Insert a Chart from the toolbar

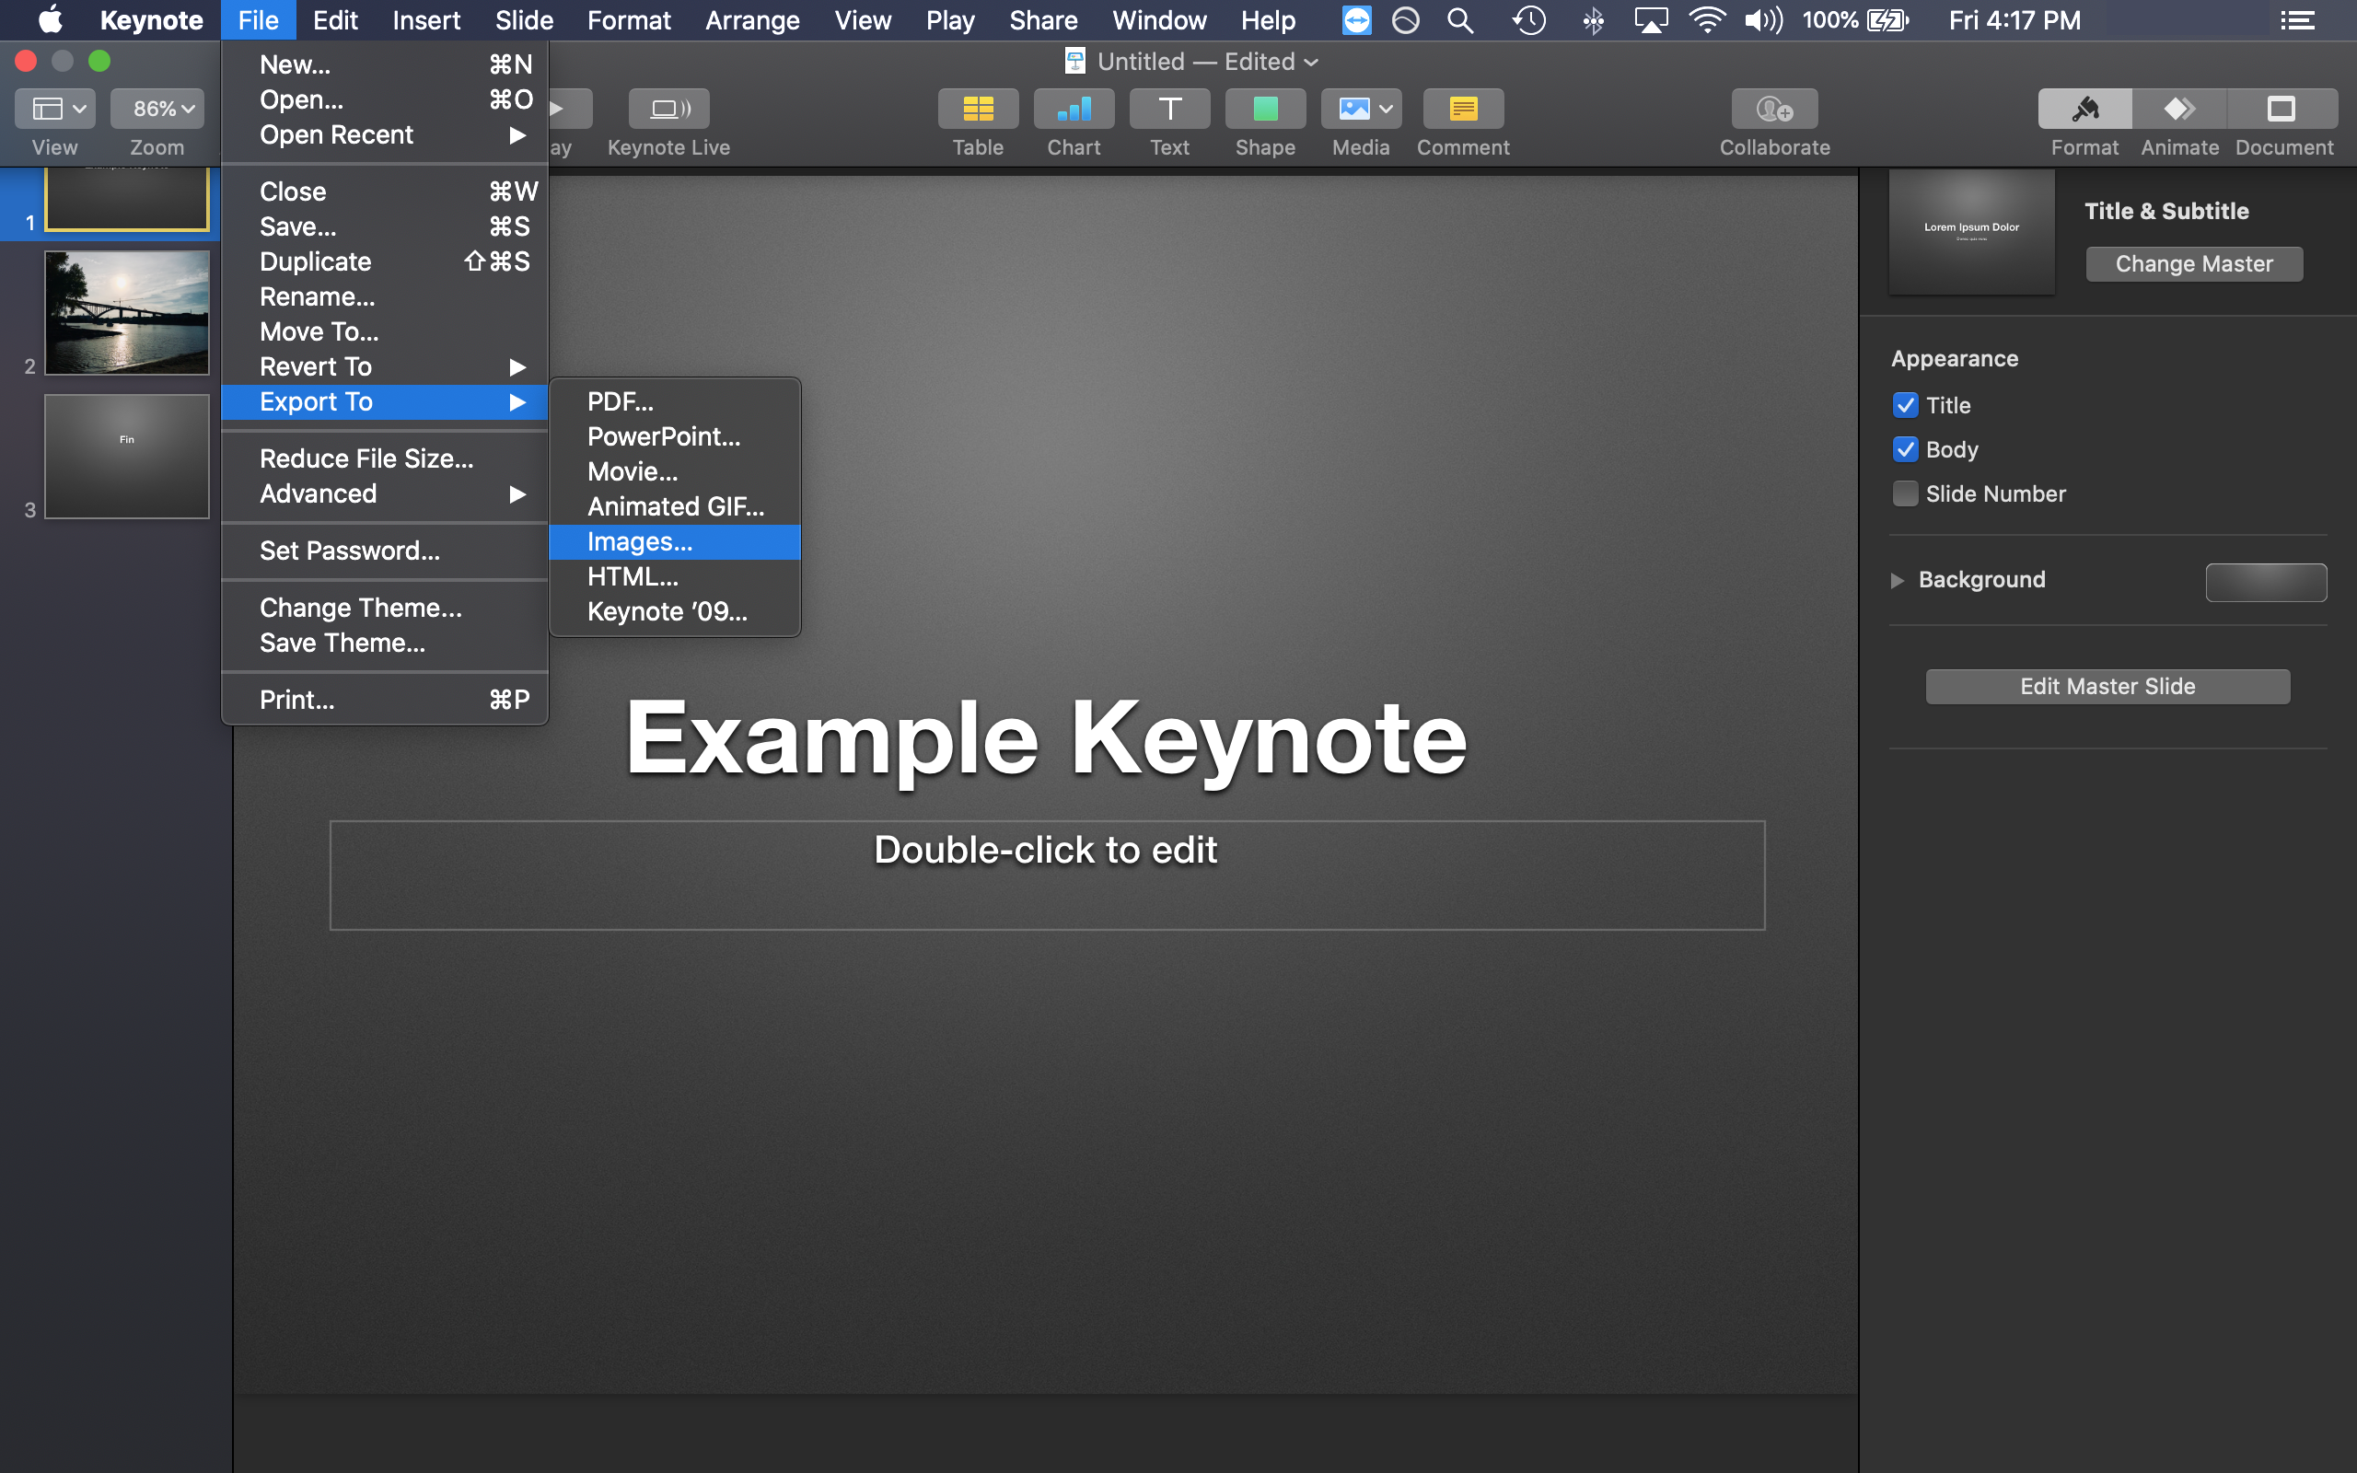click(1074, 108)
